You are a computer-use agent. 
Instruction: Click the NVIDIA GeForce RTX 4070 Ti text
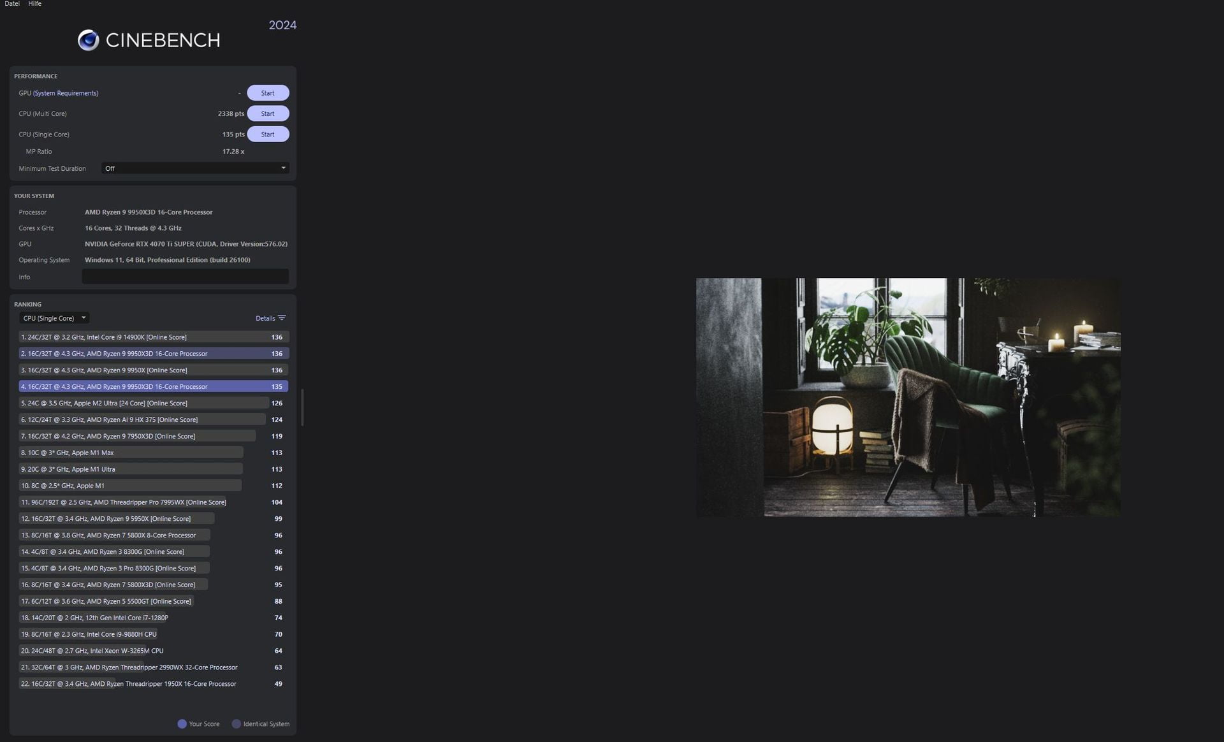(x=186, y=244)
